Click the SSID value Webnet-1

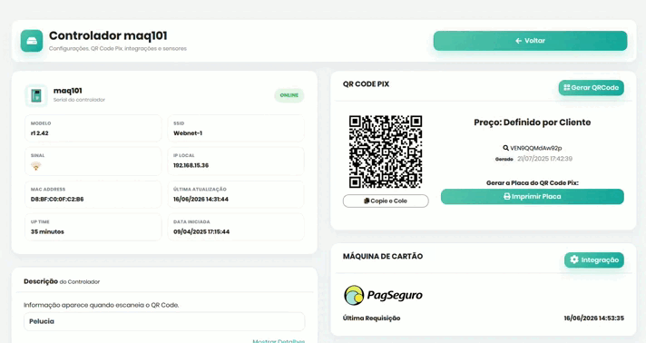pos(188,133)
